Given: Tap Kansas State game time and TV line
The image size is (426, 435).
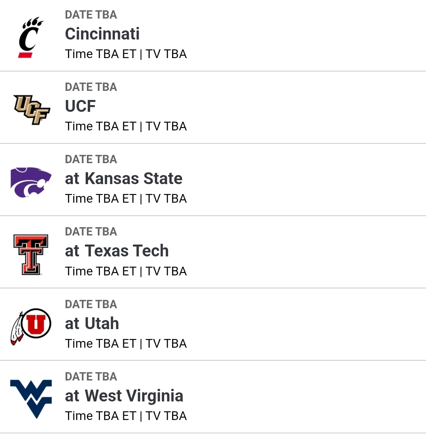Looking at the screenshot, I should (126, 199).
